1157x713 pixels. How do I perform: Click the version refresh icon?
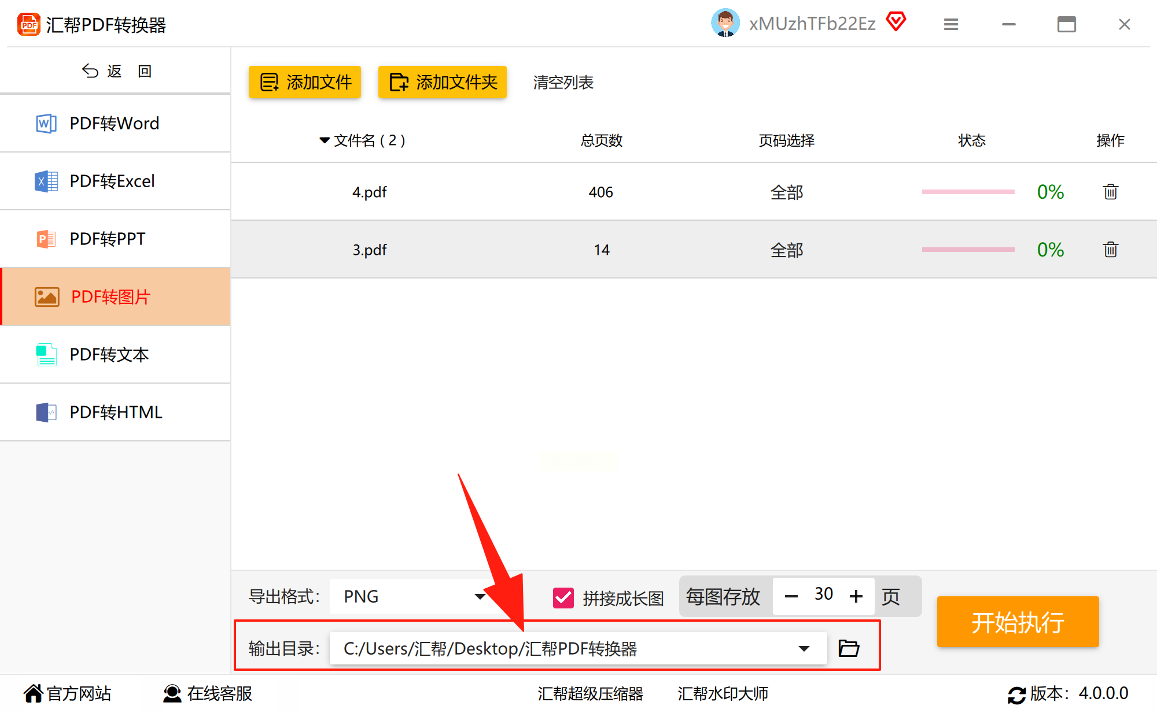click(1016, 695)
